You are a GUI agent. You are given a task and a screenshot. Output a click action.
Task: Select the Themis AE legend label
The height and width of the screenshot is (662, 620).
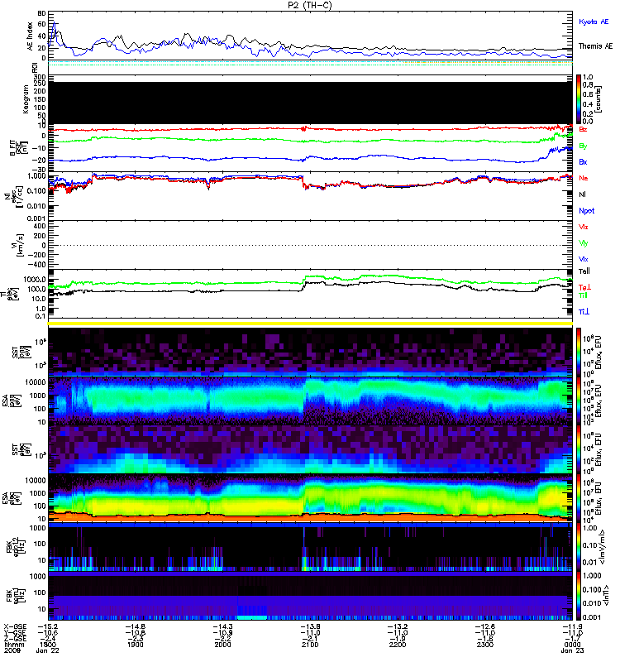[x=595, y=46]
